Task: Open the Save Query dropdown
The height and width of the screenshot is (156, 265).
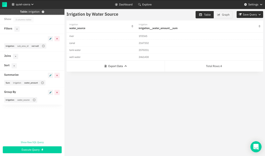Action: (x=250, y=14)
